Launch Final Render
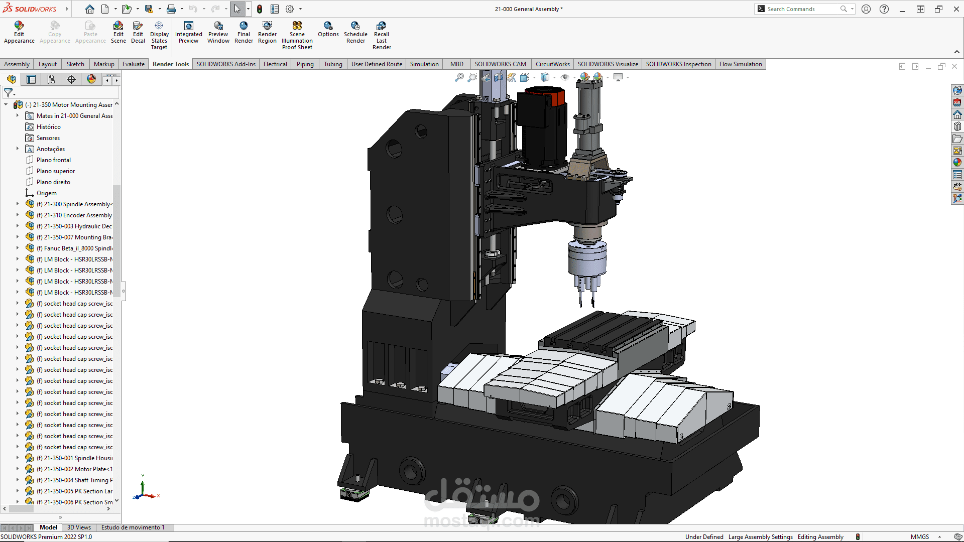This screenshot has height=542, width=964. (x=244, y=32)
